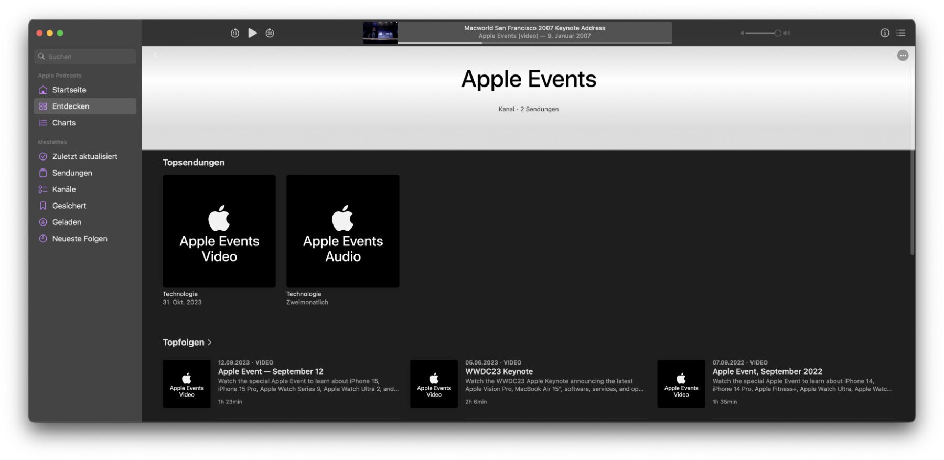
Task: Open the Apple Events Audio show
Action: point(342,231)
